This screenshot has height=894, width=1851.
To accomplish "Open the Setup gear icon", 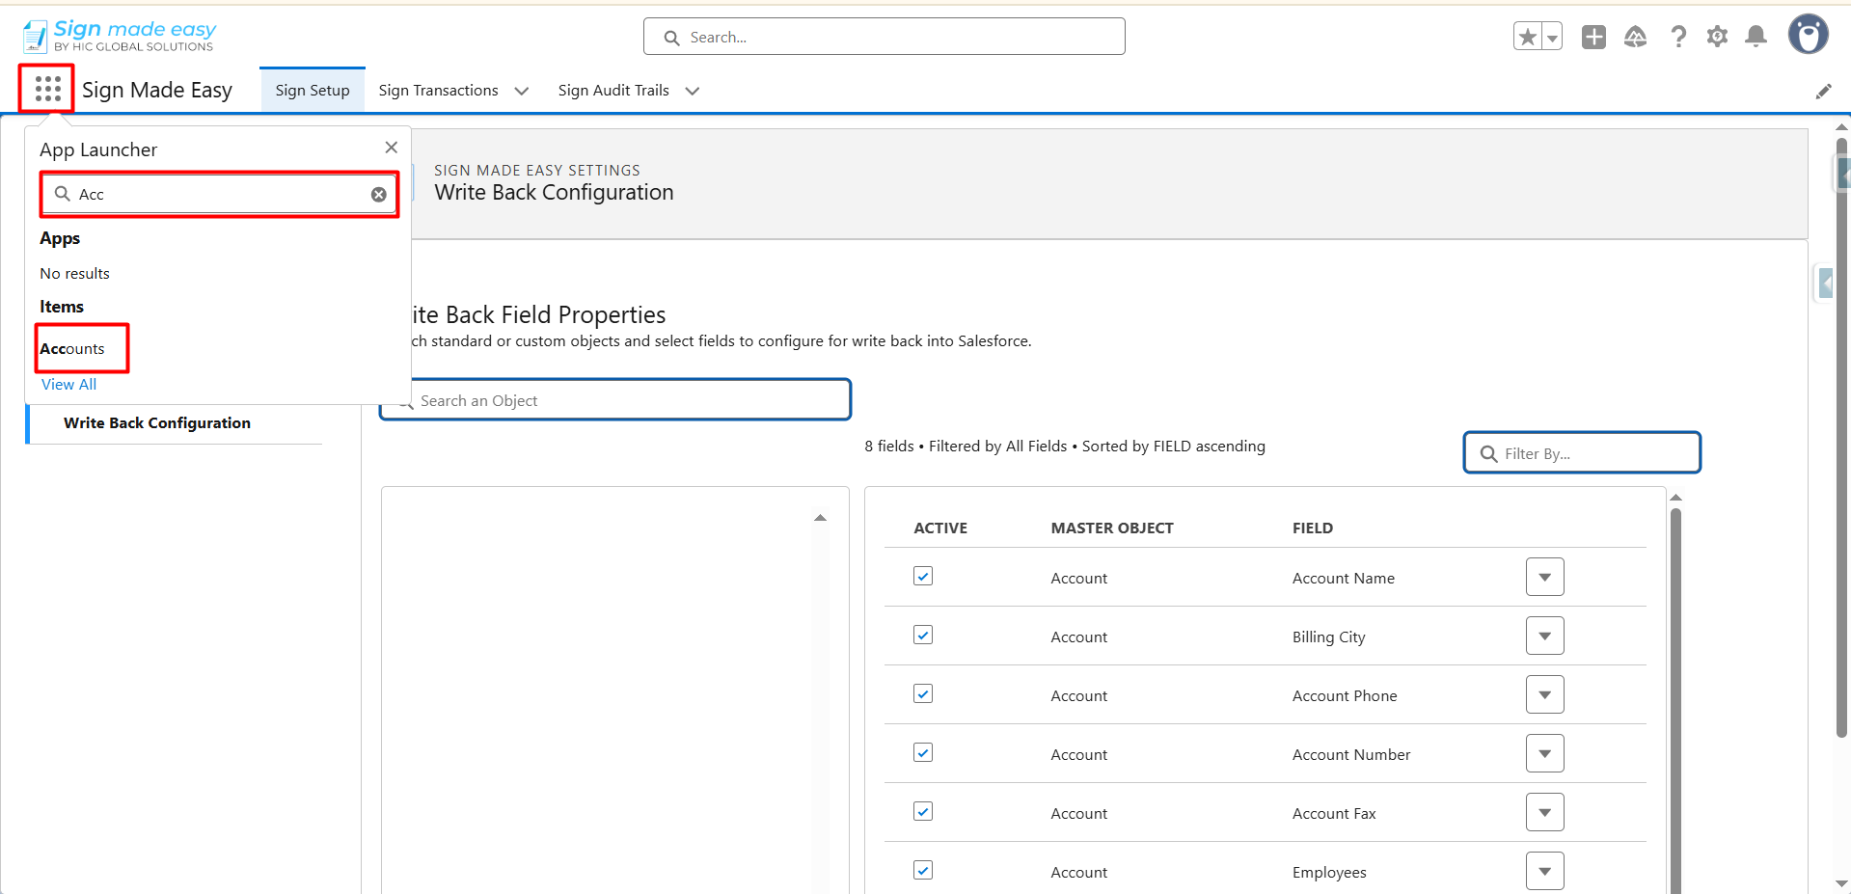I will 1717,37.
